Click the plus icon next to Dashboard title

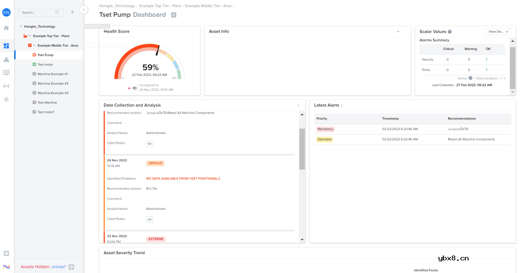174,15
